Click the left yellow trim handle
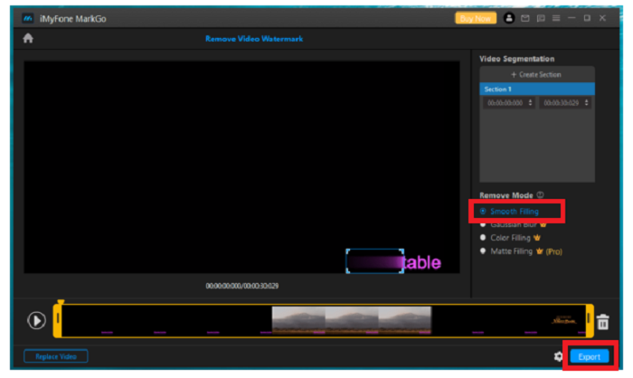Image resolution: width=633 pixels, height=378 pixels. [57, 321]
